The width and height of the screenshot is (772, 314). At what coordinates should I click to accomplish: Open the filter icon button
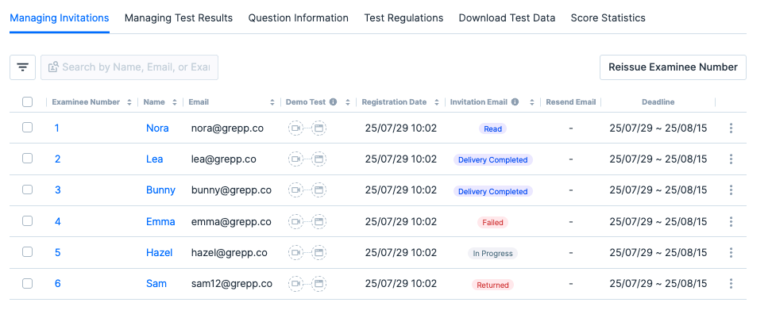(23, 67)
